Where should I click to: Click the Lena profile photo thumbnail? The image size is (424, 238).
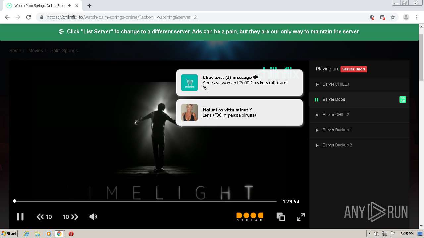(x=189, y=112)
